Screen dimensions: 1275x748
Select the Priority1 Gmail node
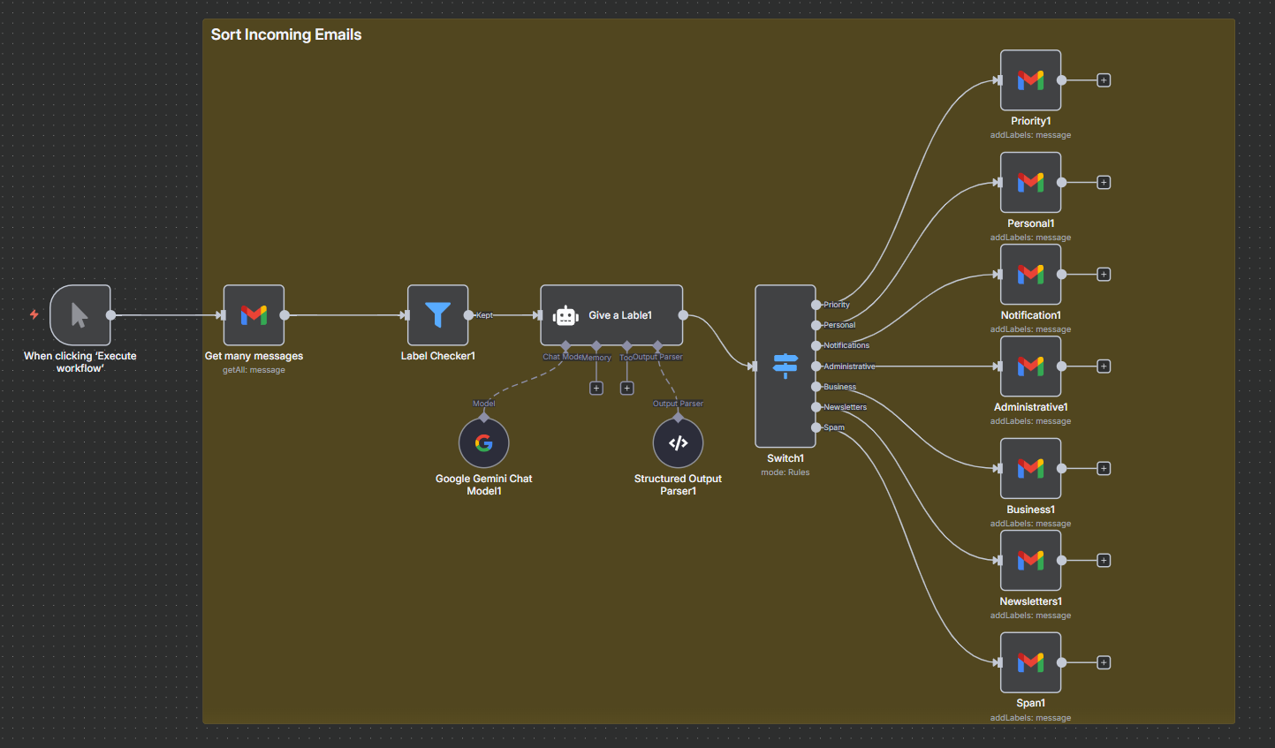point(1030,80)
